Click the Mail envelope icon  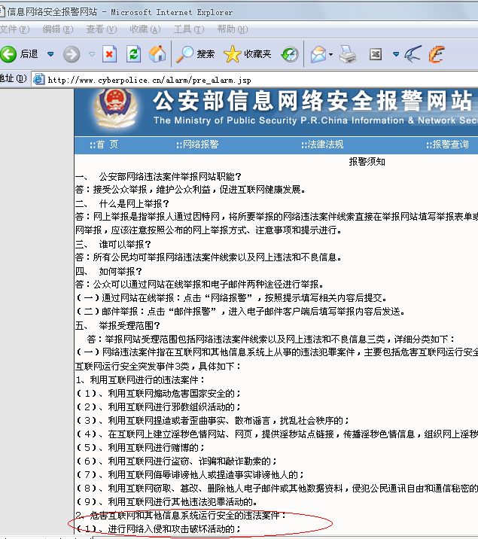[x=318, y=54]
